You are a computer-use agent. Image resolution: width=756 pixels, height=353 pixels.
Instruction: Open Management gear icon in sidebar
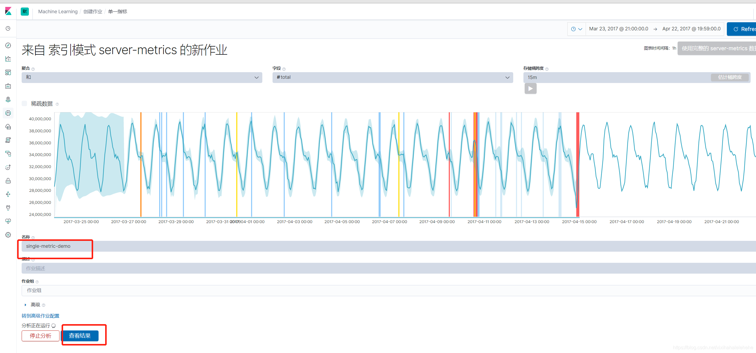coord(8,235)
